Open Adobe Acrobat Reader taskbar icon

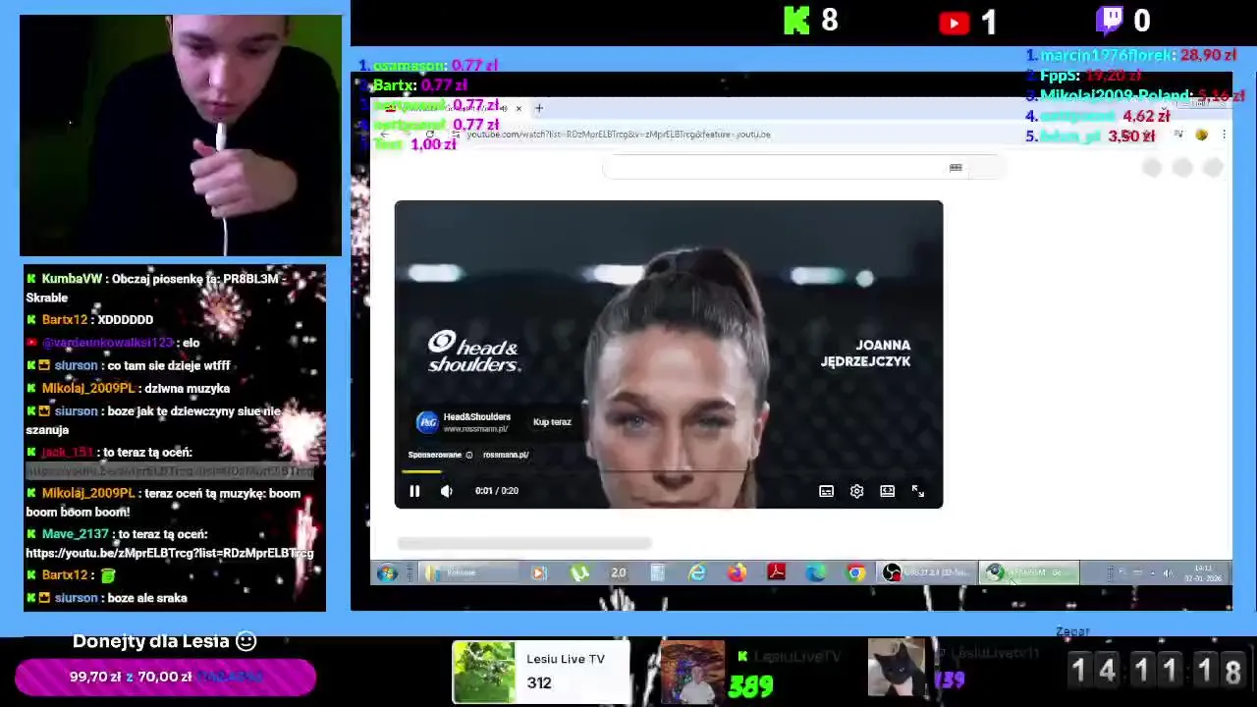pos(776,572)
